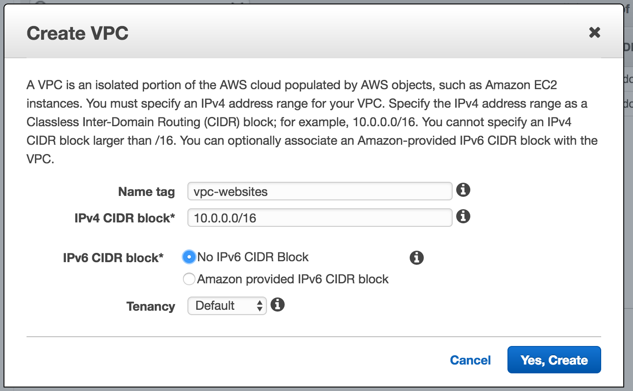Open the info tooltip beside the IPv4 CIDR block field
This screenshot has width=633, height=391.
click(463, 217)
